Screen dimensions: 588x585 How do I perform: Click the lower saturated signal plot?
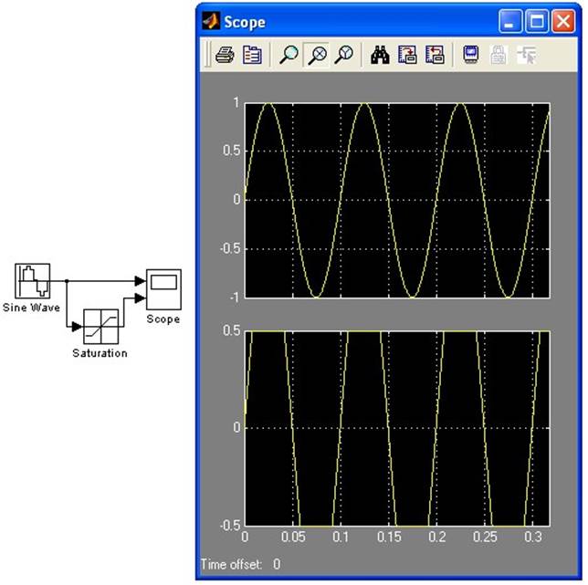(x=397, y=428)
